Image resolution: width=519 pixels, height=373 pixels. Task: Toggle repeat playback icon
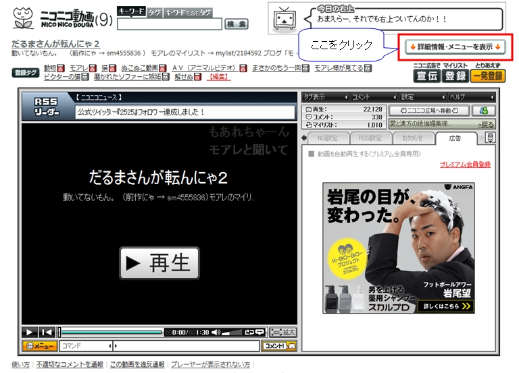tap(249, 332)
